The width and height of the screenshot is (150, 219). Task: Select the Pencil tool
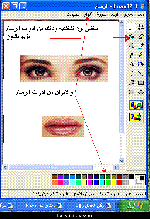[141, 55]
